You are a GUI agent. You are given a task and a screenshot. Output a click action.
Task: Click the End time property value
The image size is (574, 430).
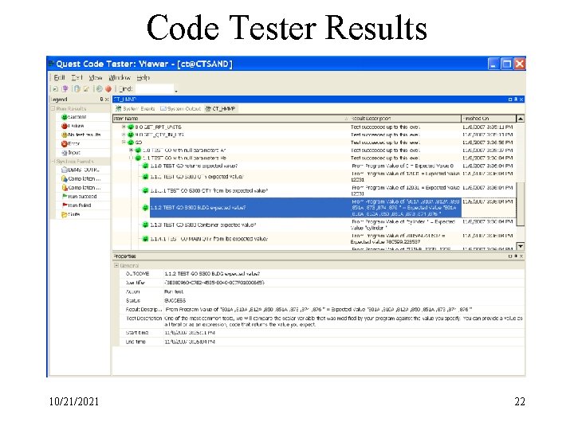(190, 342)
